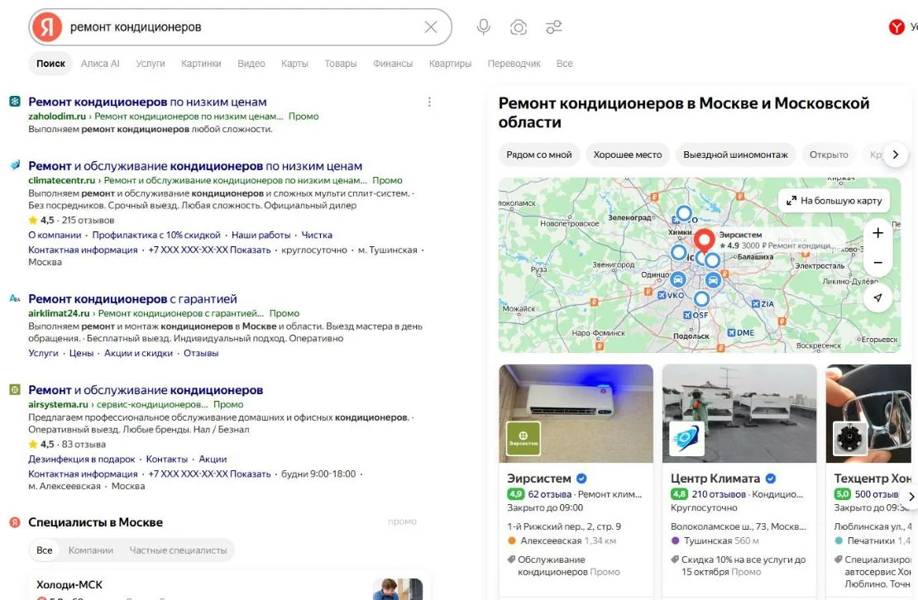Open На большую карту button
The image size is (918, 600).
point(834,201)
